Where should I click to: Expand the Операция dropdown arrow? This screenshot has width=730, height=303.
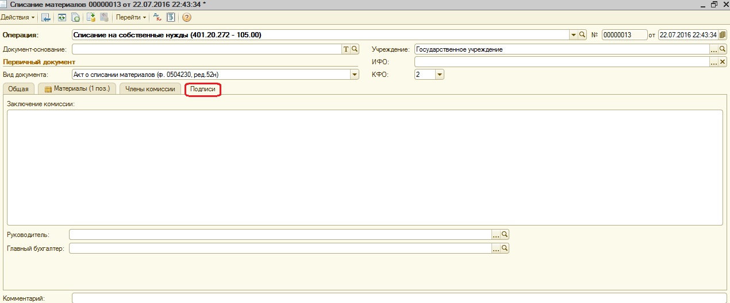[573, 35]
